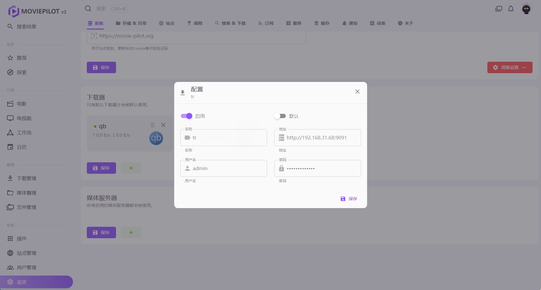541x290 pixels.
Task: Open 工作流 in the sidebar
Action: click(x=36, y=133)
